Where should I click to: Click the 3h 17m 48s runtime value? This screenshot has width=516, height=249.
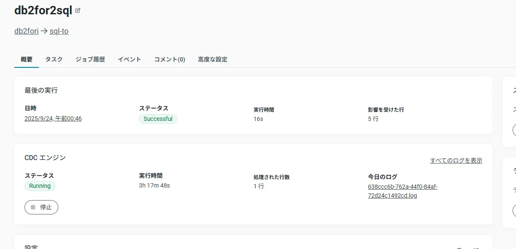(x=154, y=185)
